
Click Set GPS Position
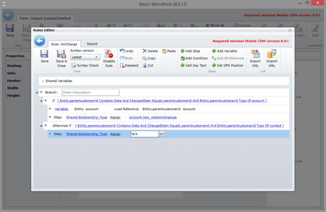pos(228,65)
